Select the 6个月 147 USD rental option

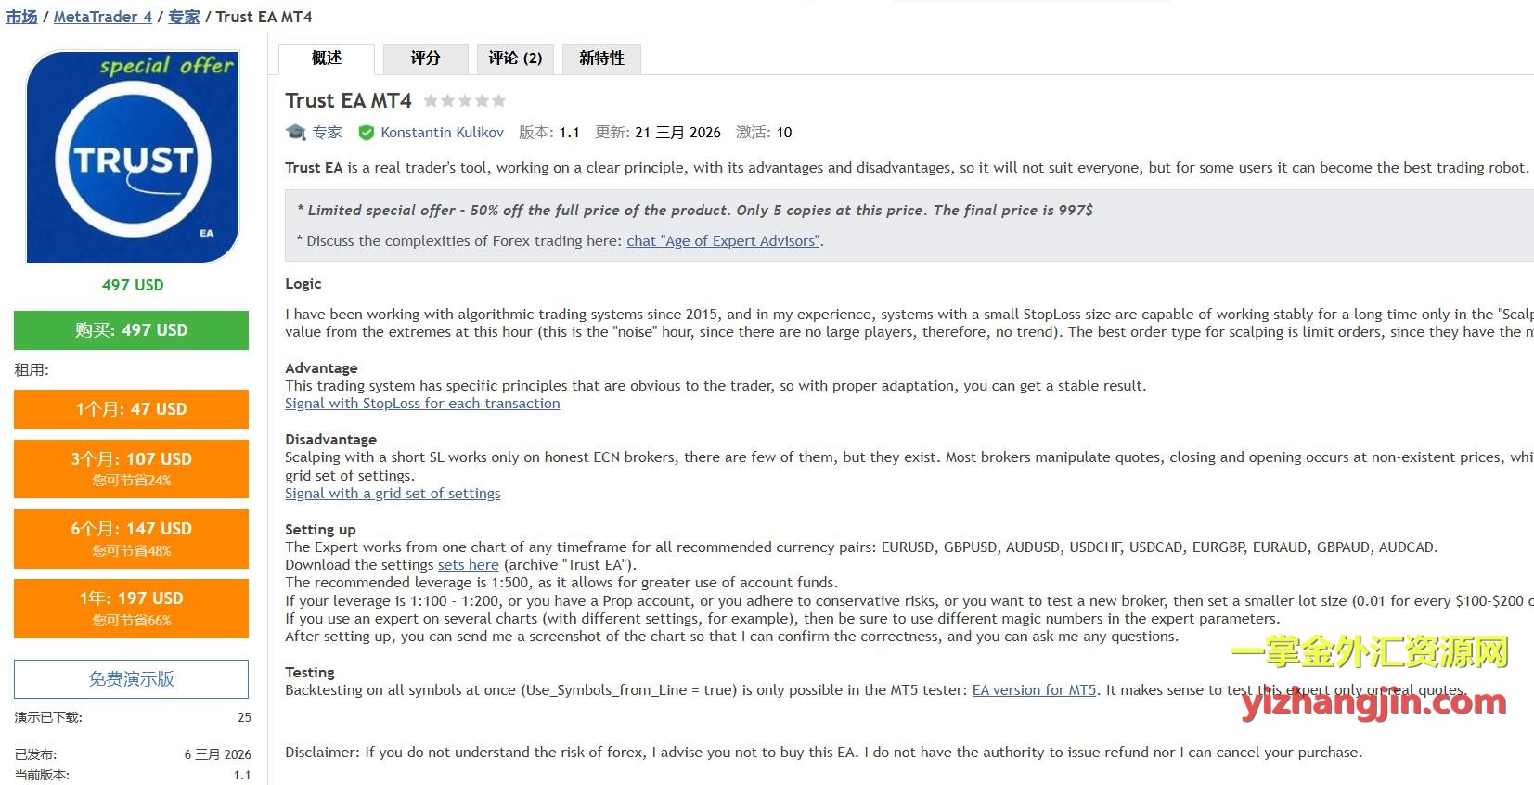point(131,538)
